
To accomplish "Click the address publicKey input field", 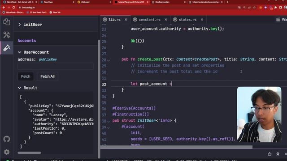I will coord(56,66).
